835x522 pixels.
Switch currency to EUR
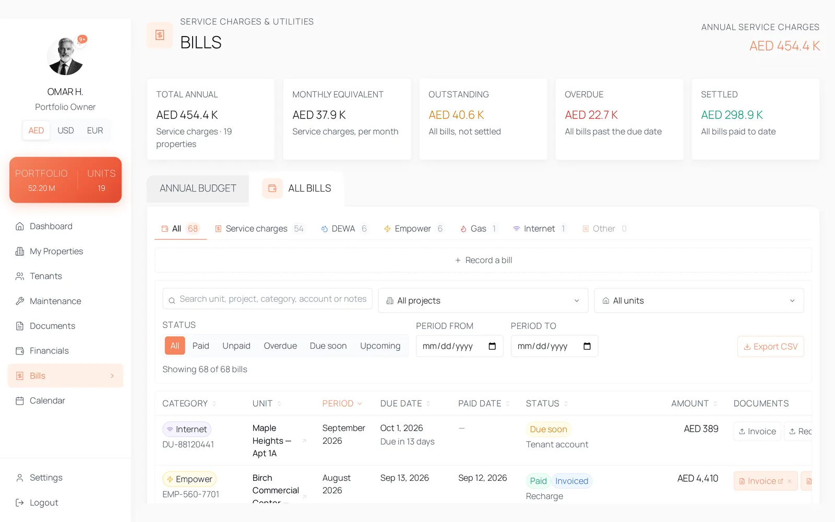coord(95,130)
